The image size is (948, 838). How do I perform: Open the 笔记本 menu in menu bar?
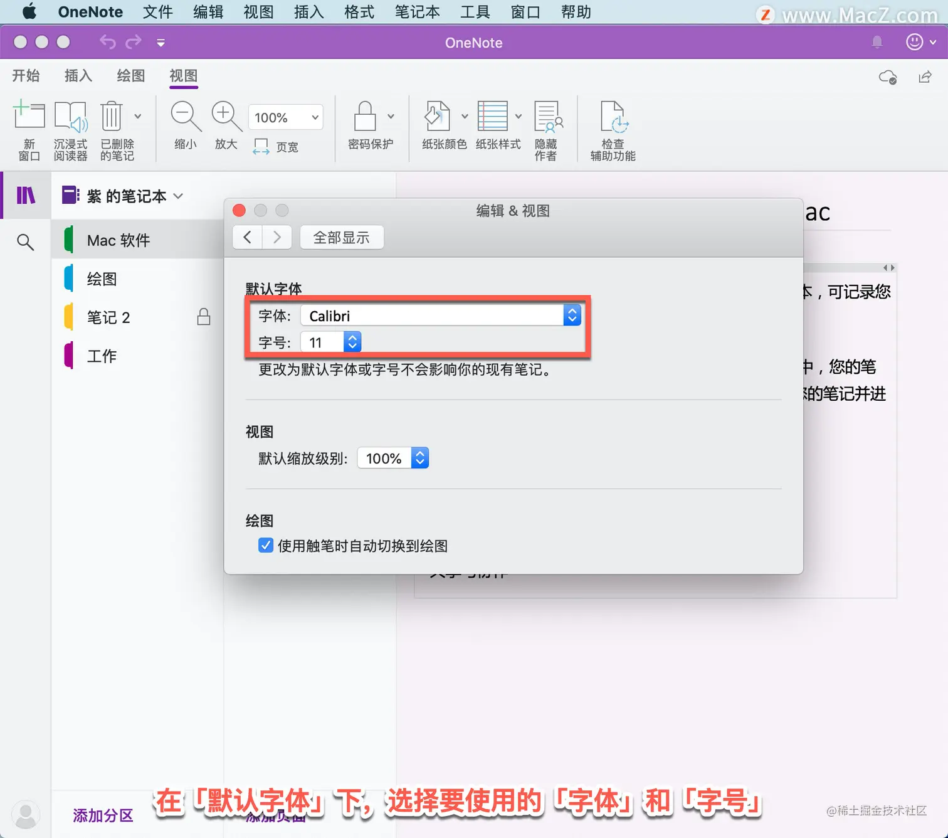click(x=418, y=12)
